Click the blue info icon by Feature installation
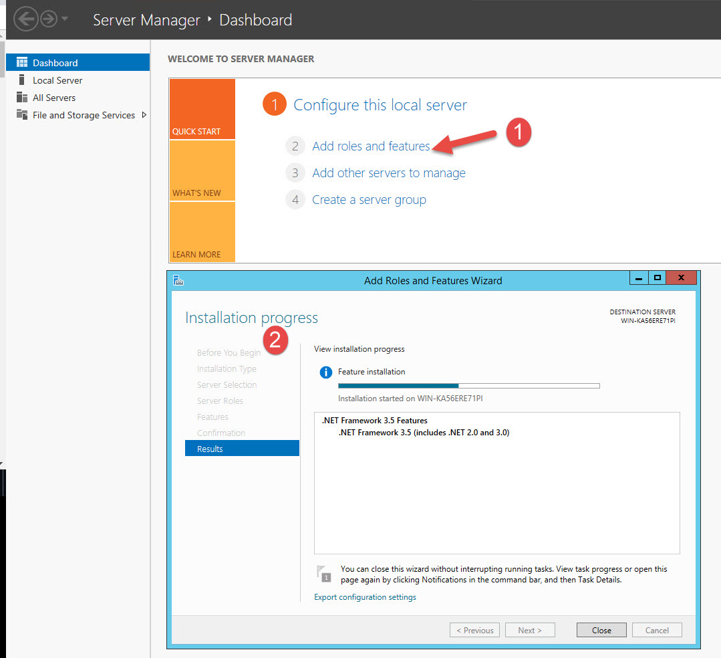Screen dimensions: 721x658 [x=325, y=372]
